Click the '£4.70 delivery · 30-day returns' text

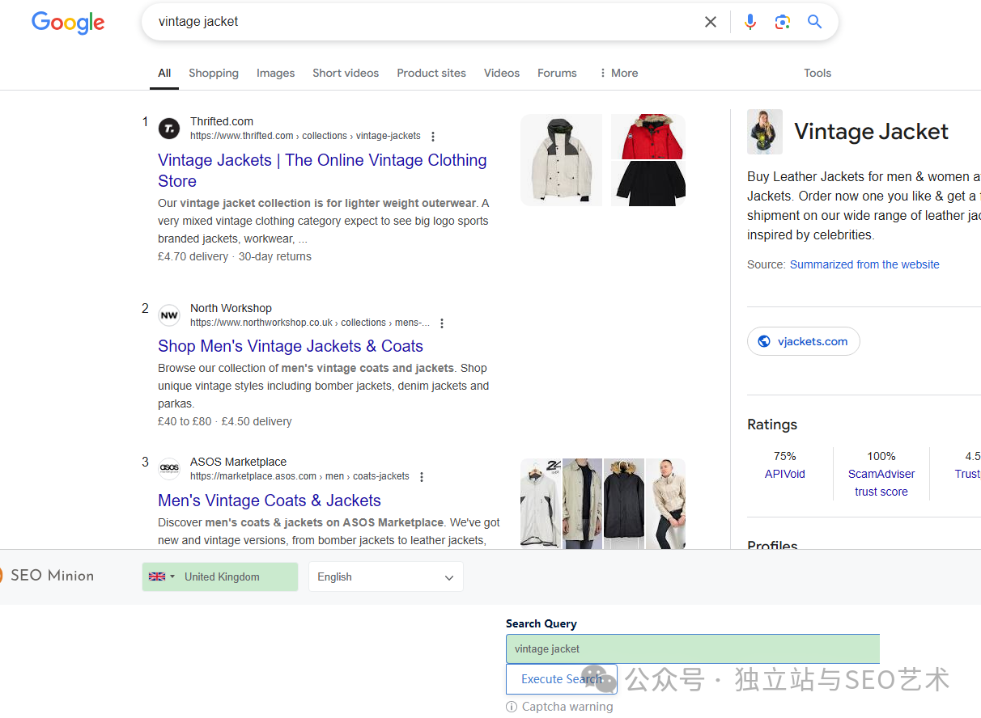[235, 256]
